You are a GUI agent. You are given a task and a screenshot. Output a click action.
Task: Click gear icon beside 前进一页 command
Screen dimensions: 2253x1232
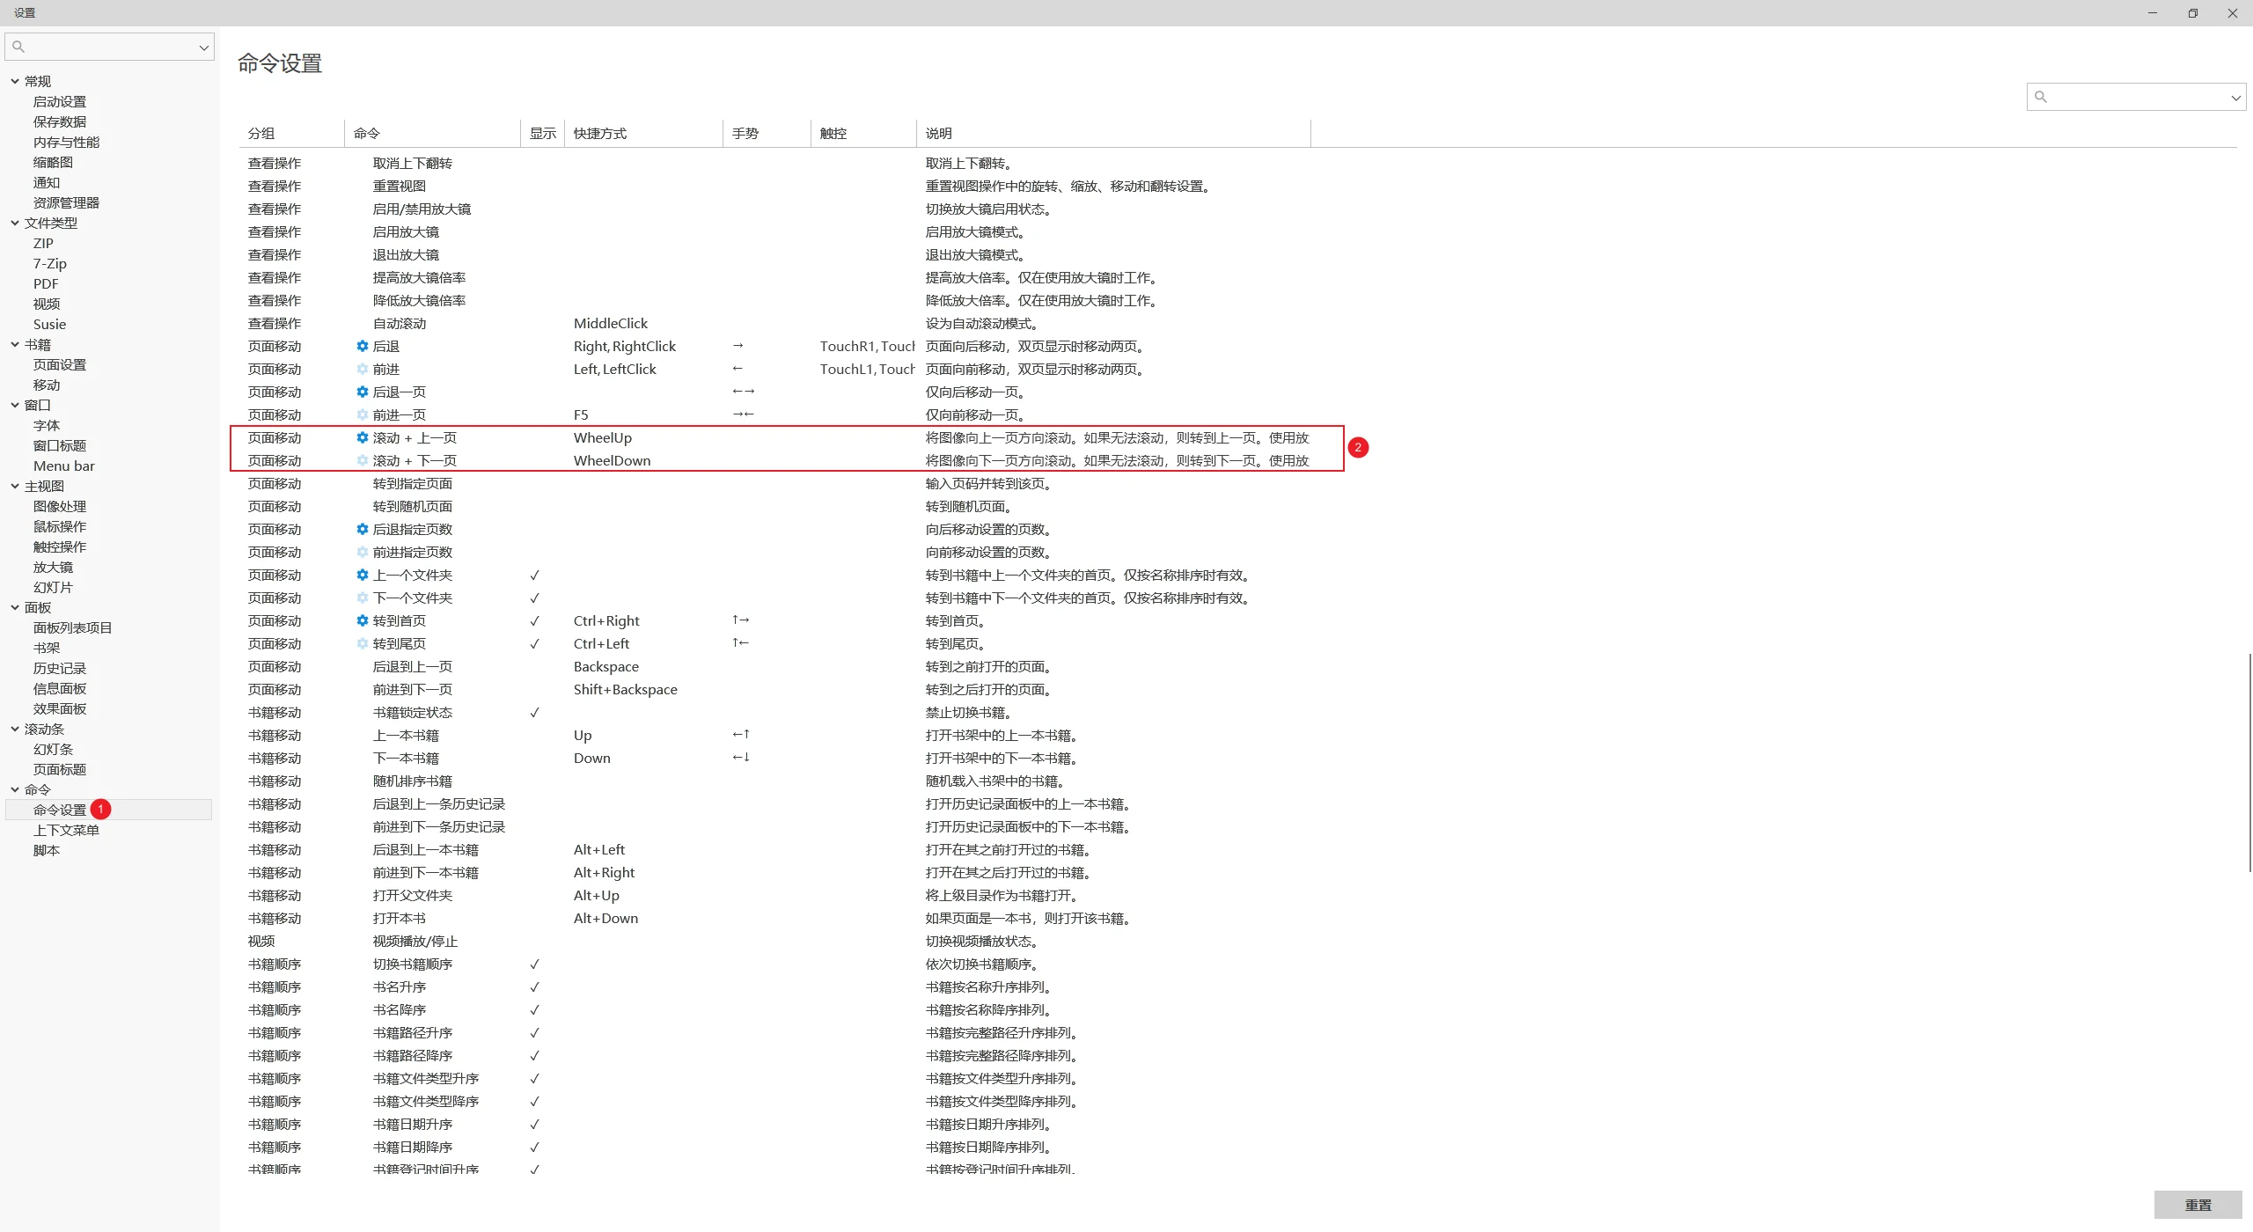click(362, 415)
